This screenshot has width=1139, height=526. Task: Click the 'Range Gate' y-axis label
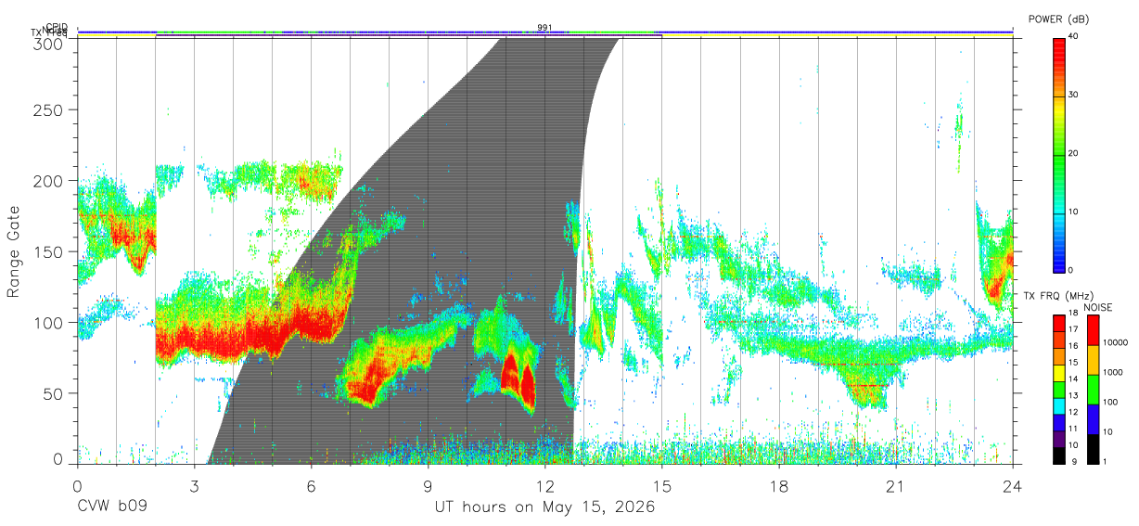click(x=14, y=250)
